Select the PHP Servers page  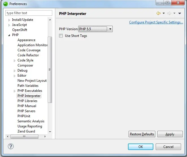[26, 111]
